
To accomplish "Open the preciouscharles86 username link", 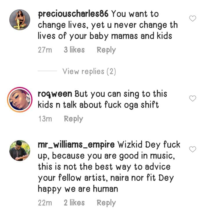I will (73, 14).
